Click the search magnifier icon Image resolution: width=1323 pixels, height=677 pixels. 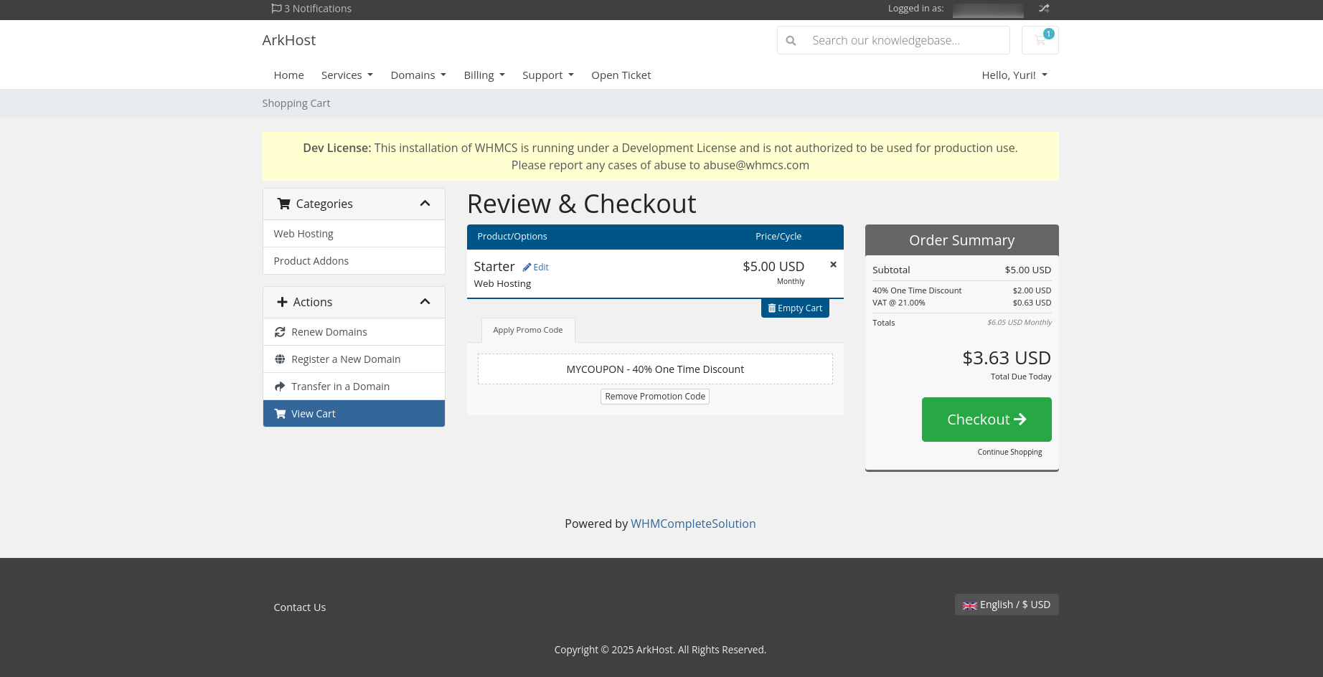[x=791, y=41]
